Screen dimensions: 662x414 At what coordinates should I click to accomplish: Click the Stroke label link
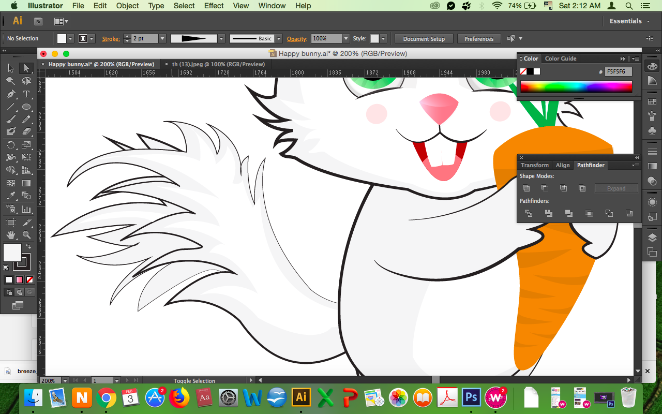click(x=111, y=39)
